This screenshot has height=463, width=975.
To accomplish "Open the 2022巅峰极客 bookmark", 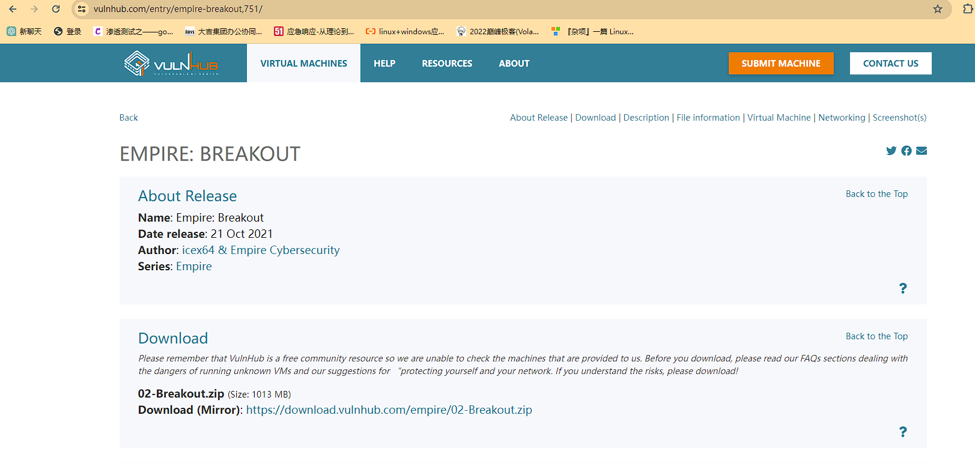I will (x=498, y=31).
